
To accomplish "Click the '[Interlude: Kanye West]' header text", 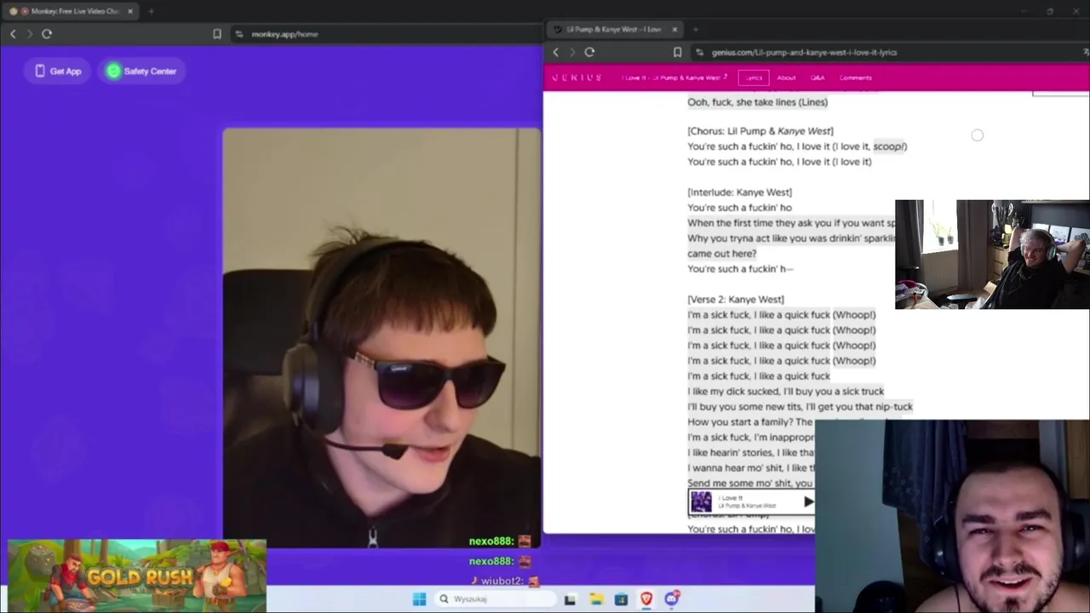I will [739, 192].
